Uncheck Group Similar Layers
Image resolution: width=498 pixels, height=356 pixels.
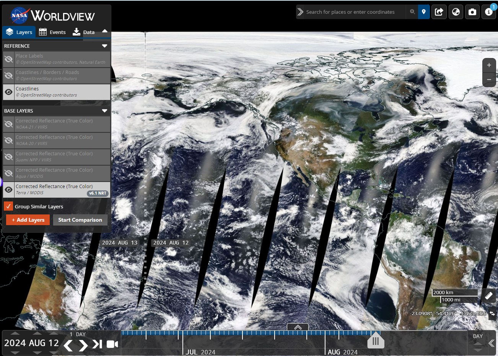click(x=8, y=206)
